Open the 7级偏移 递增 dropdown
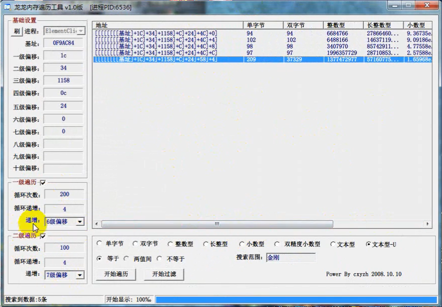 pos(80,275)
